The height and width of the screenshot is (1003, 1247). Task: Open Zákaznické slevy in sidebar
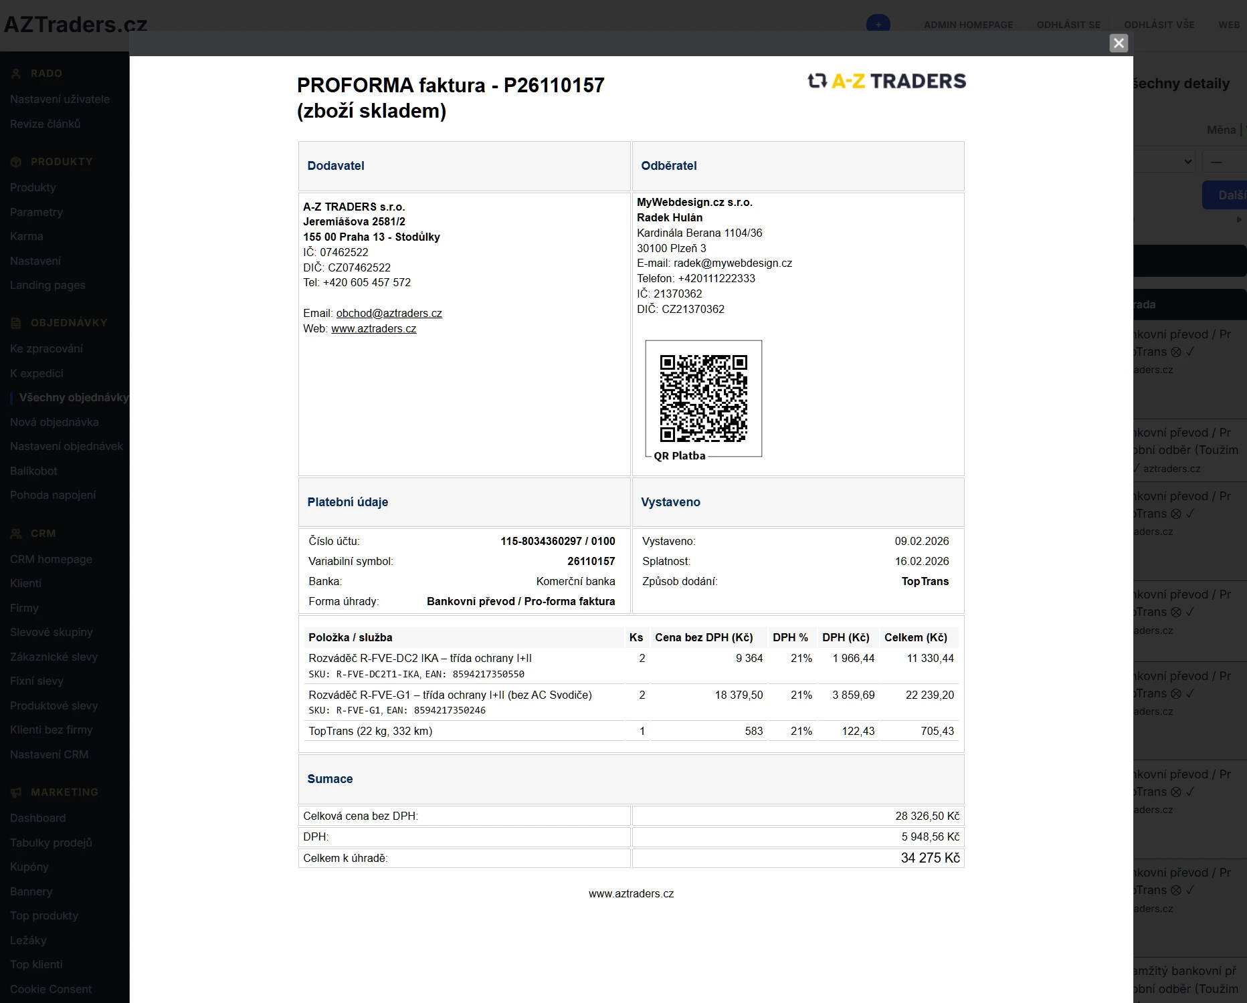point(54,657)
